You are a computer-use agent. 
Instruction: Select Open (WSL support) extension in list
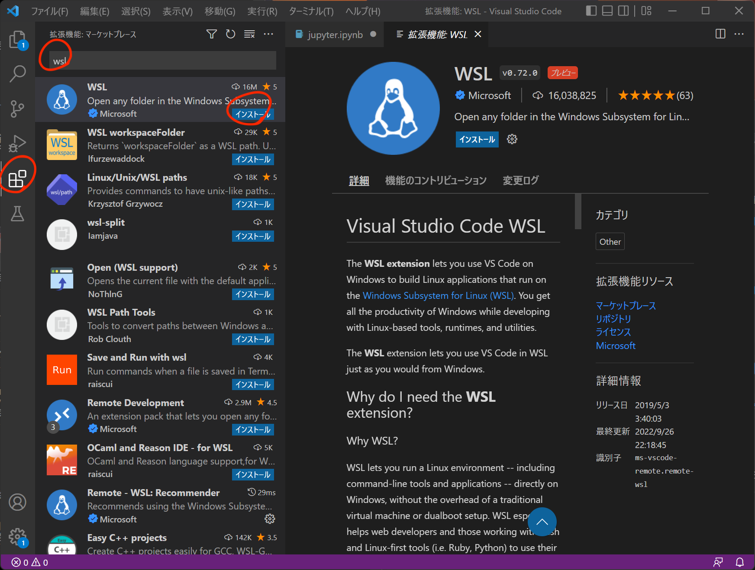click(160, 280)
